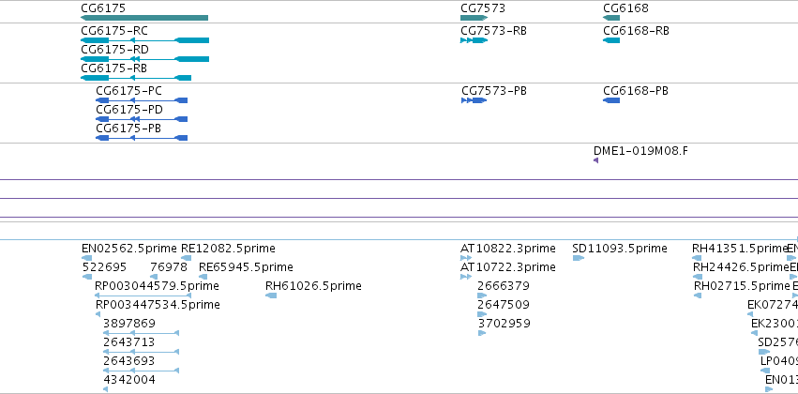This screenshot has height=394, width=798.
Task: Click CG7573-RB transcript arrows
Action: coord(474,40)
